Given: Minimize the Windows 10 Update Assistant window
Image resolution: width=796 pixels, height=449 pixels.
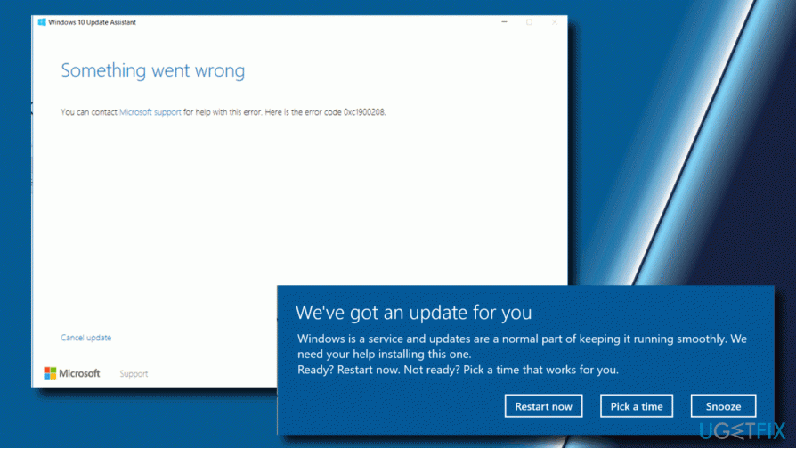Looking at the screenshot, I should pos(504,22).
